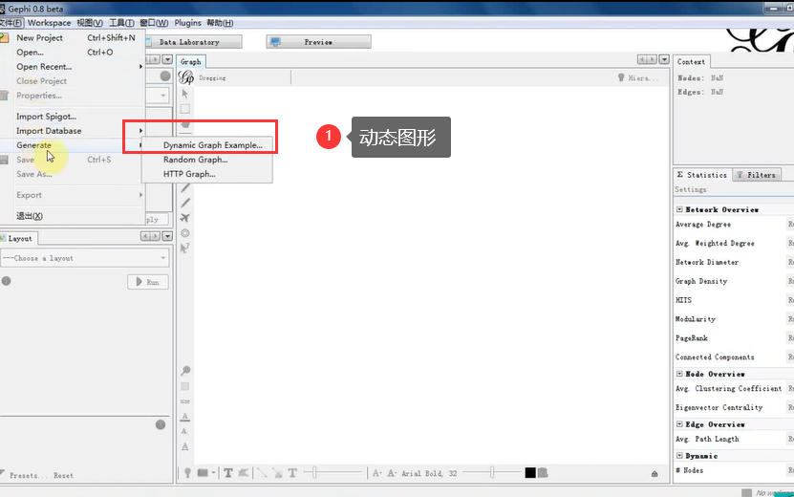Open background color dropdown arrow
The height and width of the screenshot is (497, 794).
point(213,473)
